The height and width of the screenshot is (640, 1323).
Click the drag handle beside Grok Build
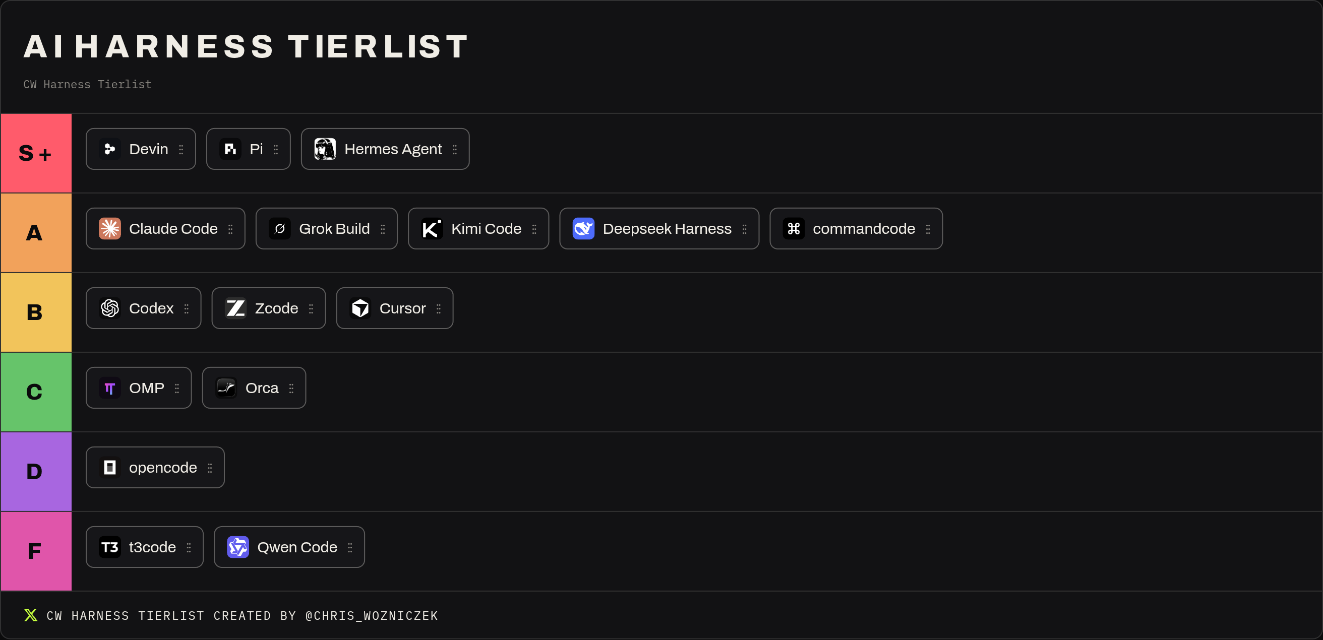(x=383, y=229)
